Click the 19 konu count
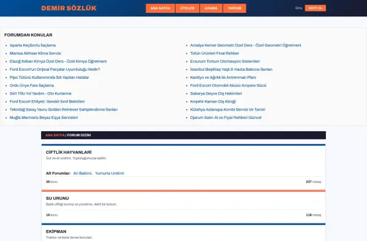The height and width of the screenshot is (241, 367). (x=52, y=215)
